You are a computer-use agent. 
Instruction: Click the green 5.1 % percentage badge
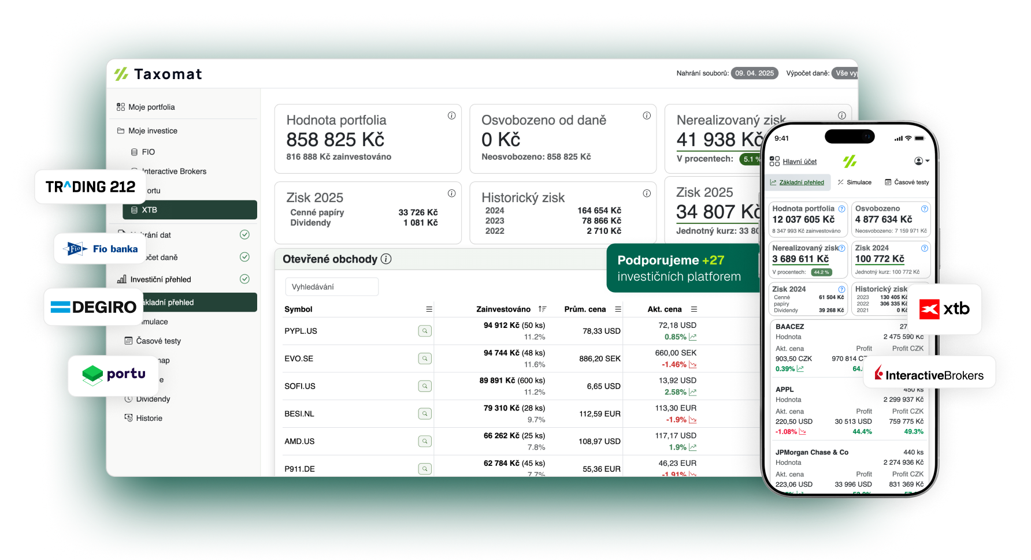click(750, 159)
